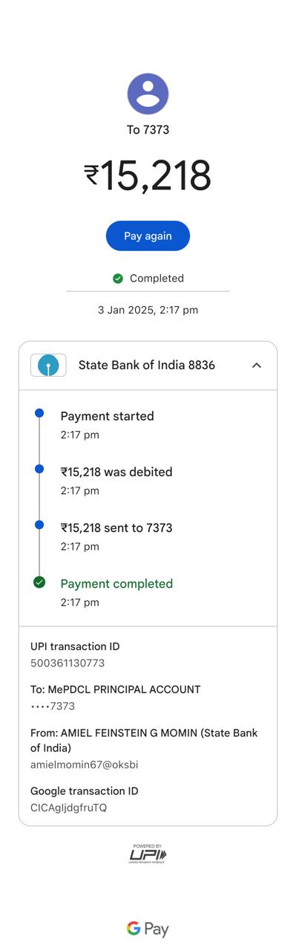Tap the recipient profile avatar icon
Image resolution: width=296 pixels, height=951 pixels.
pos(148,94)
